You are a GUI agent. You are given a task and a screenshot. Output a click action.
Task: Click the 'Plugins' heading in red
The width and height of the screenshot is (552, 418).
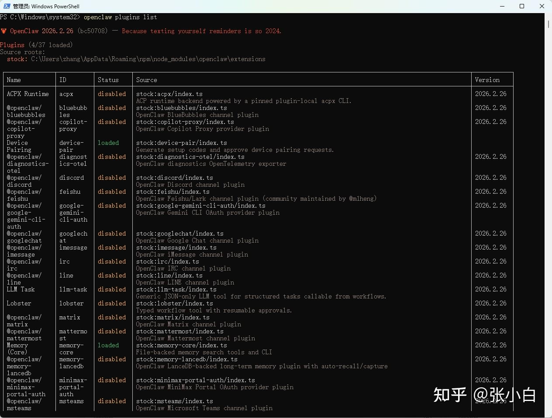12,45
